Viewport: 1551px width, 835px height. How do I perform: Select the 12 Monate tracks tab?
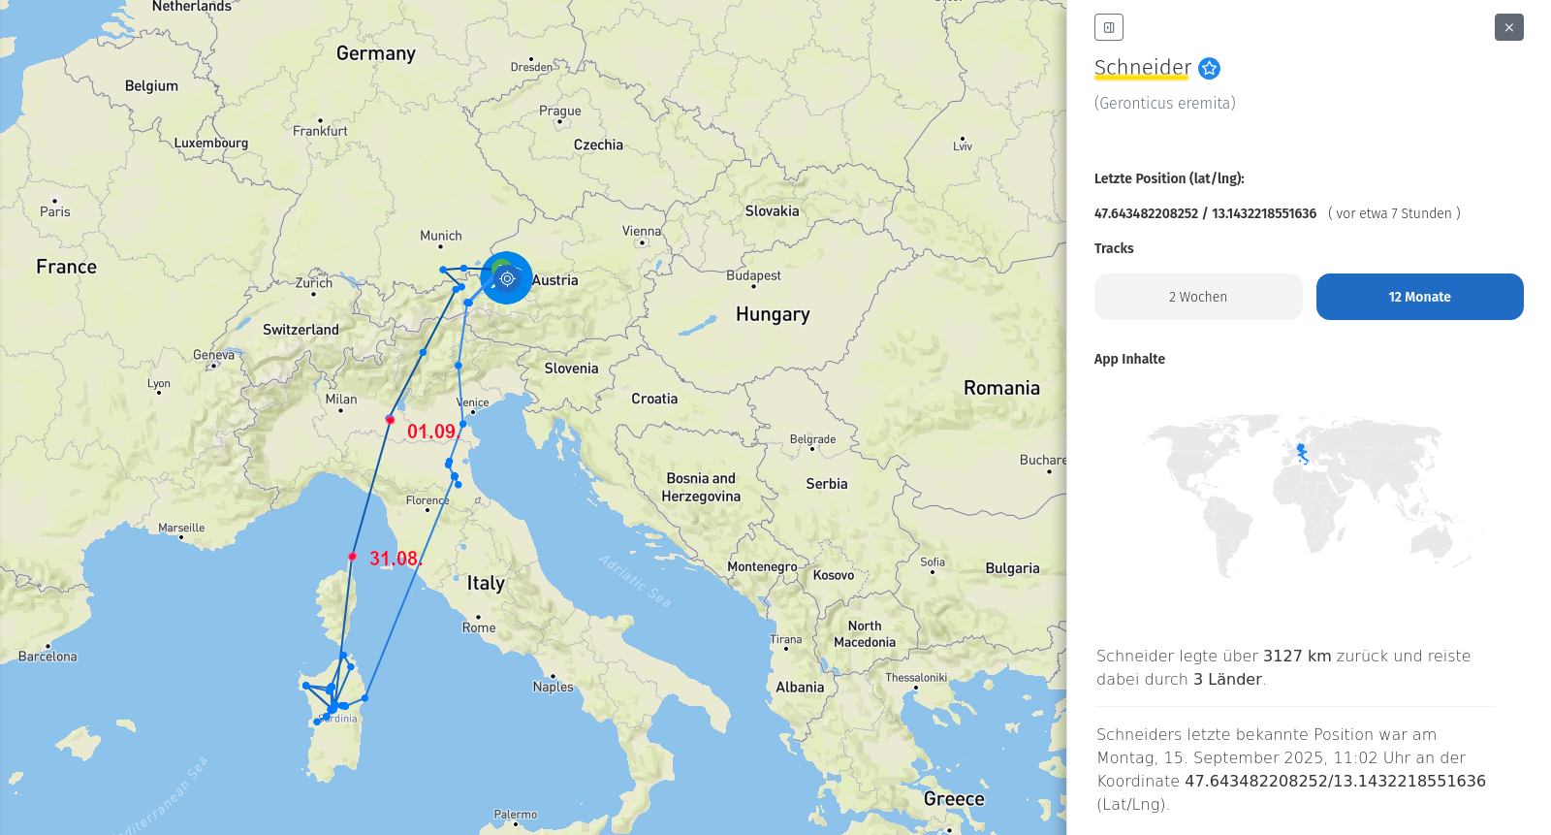tap(1419, 297)
